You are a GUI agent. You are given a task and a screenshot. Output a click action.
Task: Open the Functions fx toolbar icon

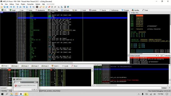(52, 7)
